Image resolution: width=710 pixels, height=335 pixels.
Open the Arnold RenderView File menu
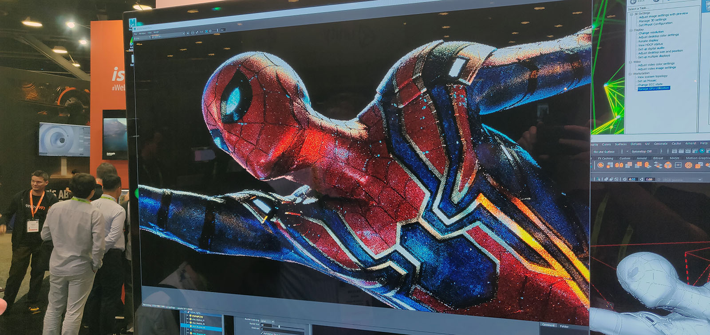[135, 34]
